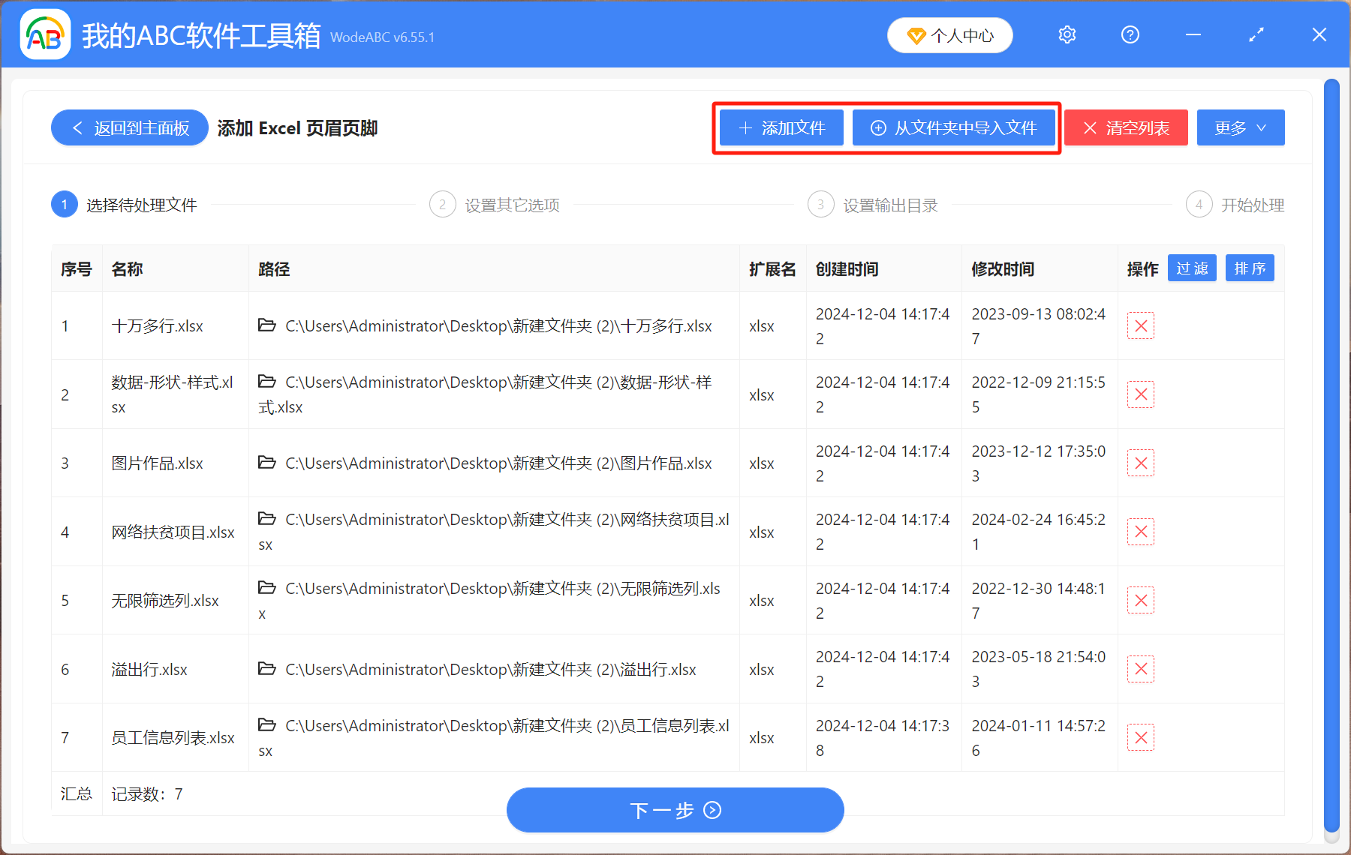Screen dimensions: 1351x855
Task: Open the 排序 sorting option
Action: [x=1249, y=268]
